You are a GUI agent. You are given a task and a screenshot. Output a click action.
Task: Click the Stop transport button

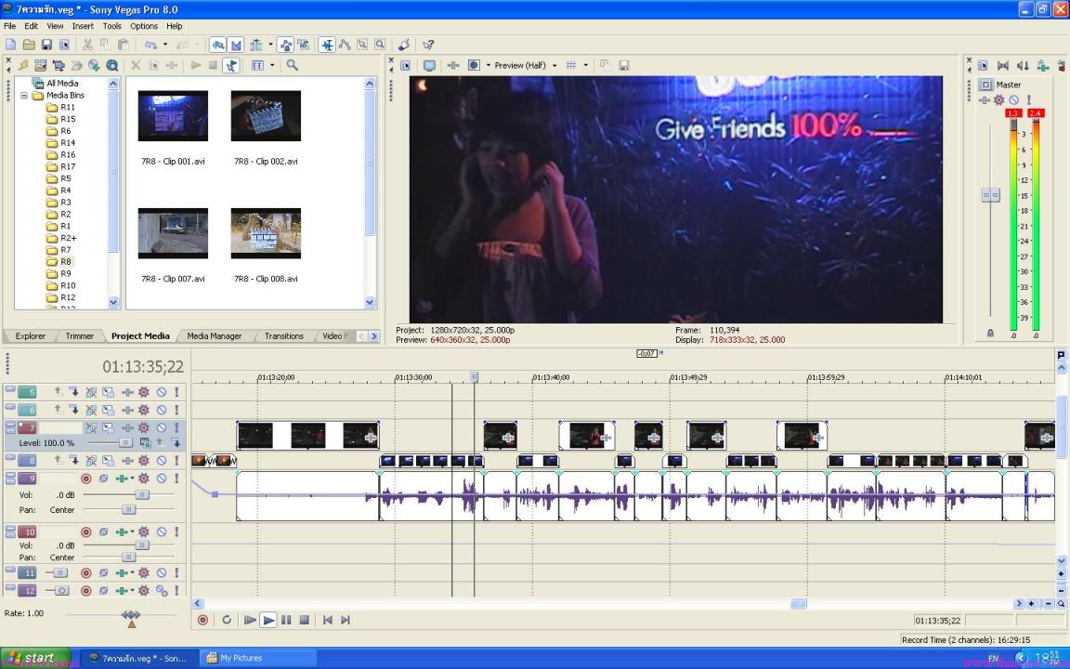[x=305, y=620]
